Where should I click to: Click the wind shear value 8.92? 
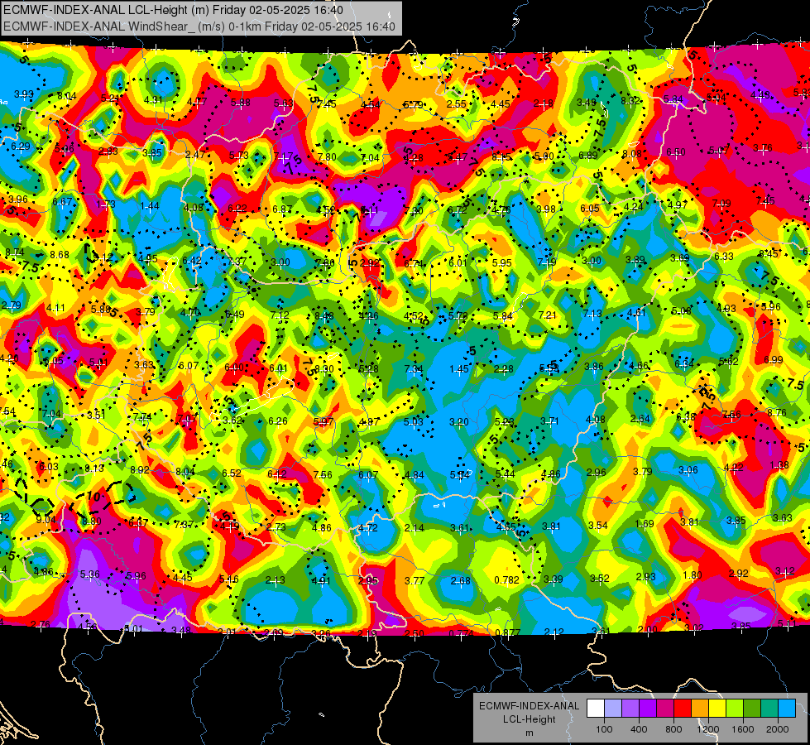tap(140, 470)
